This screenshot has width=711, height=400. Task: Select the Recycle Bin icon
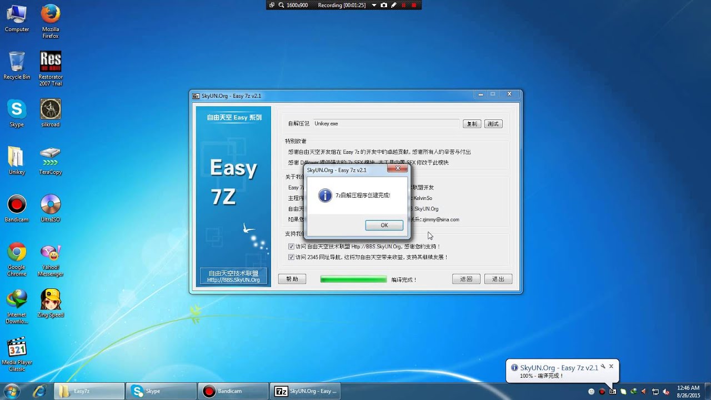[x=17, y=66]
